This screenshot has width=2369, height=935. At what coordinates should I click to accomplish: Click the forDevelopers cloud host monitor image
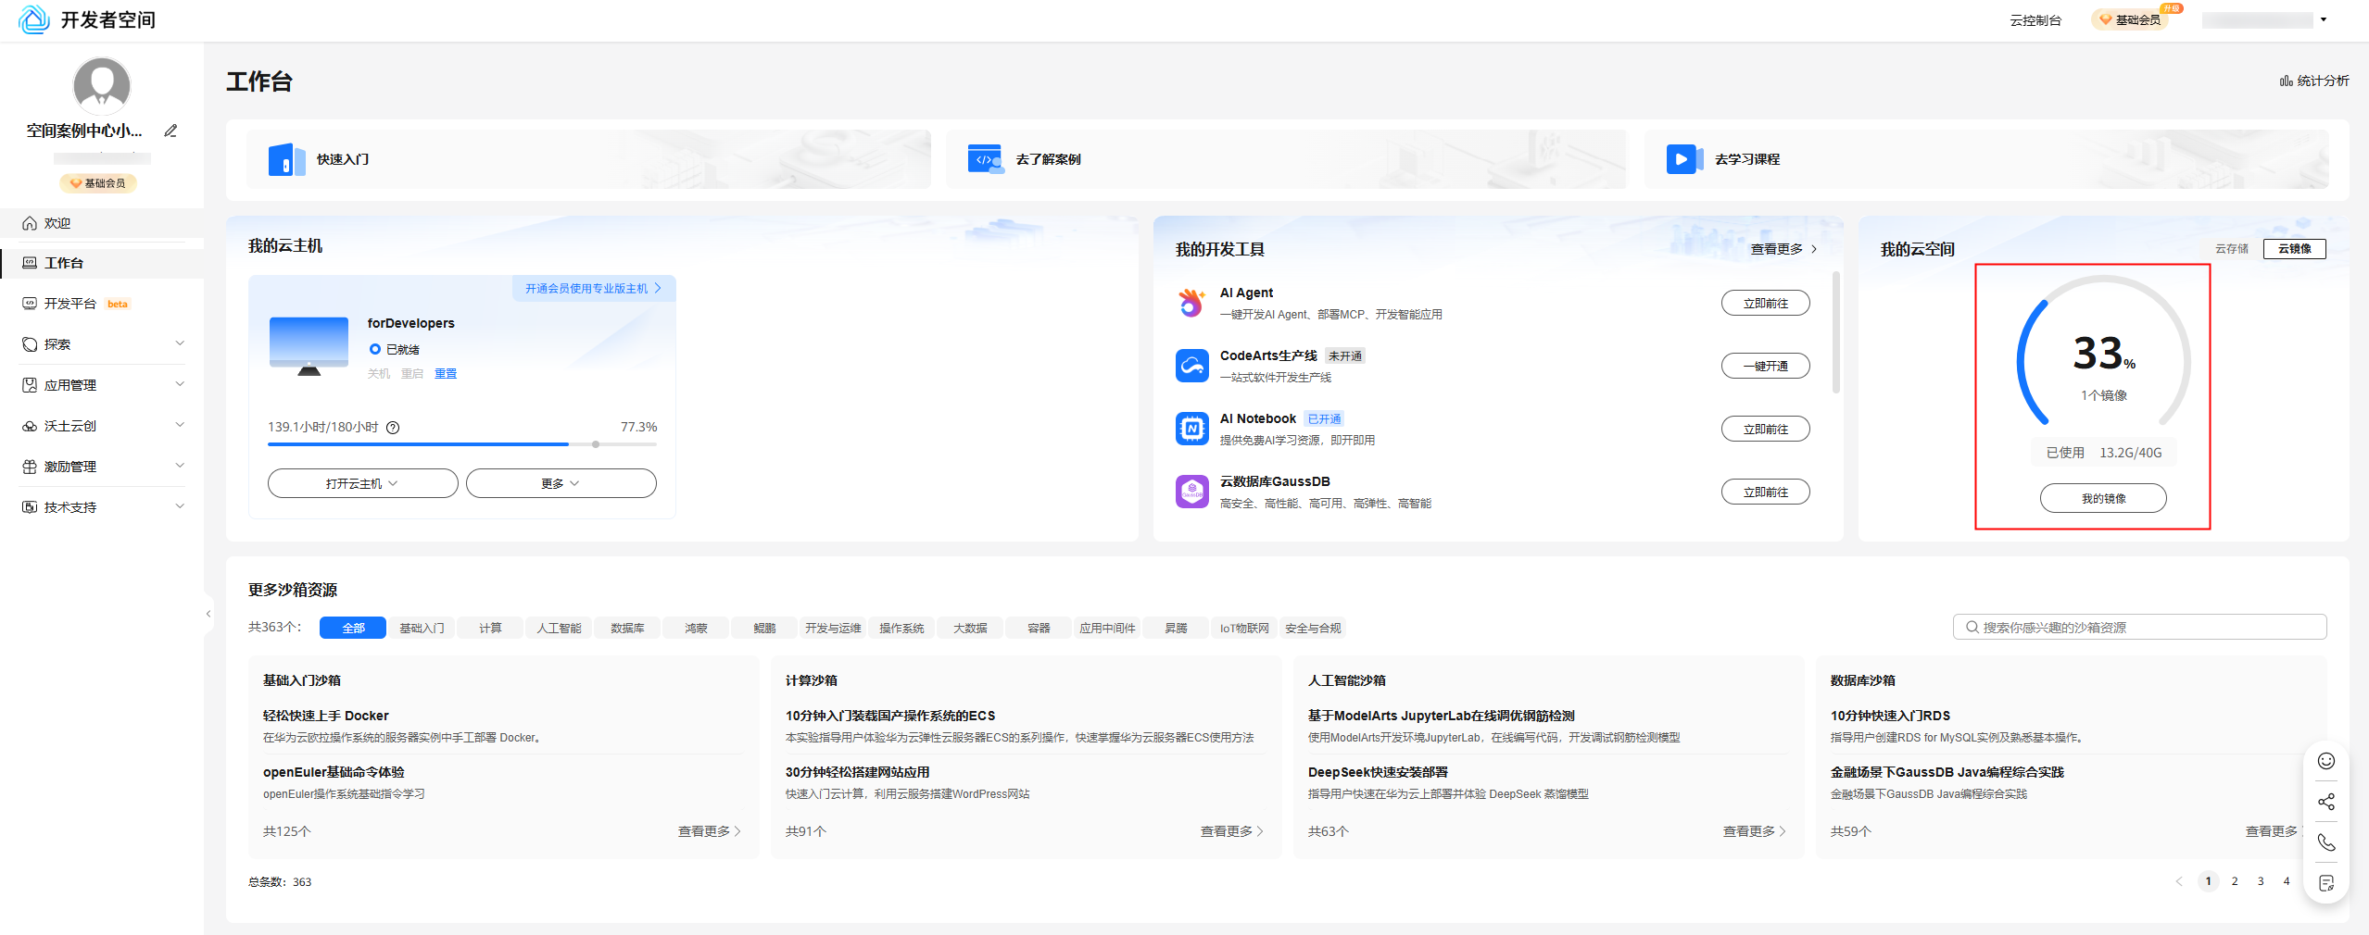pos(309,346)
